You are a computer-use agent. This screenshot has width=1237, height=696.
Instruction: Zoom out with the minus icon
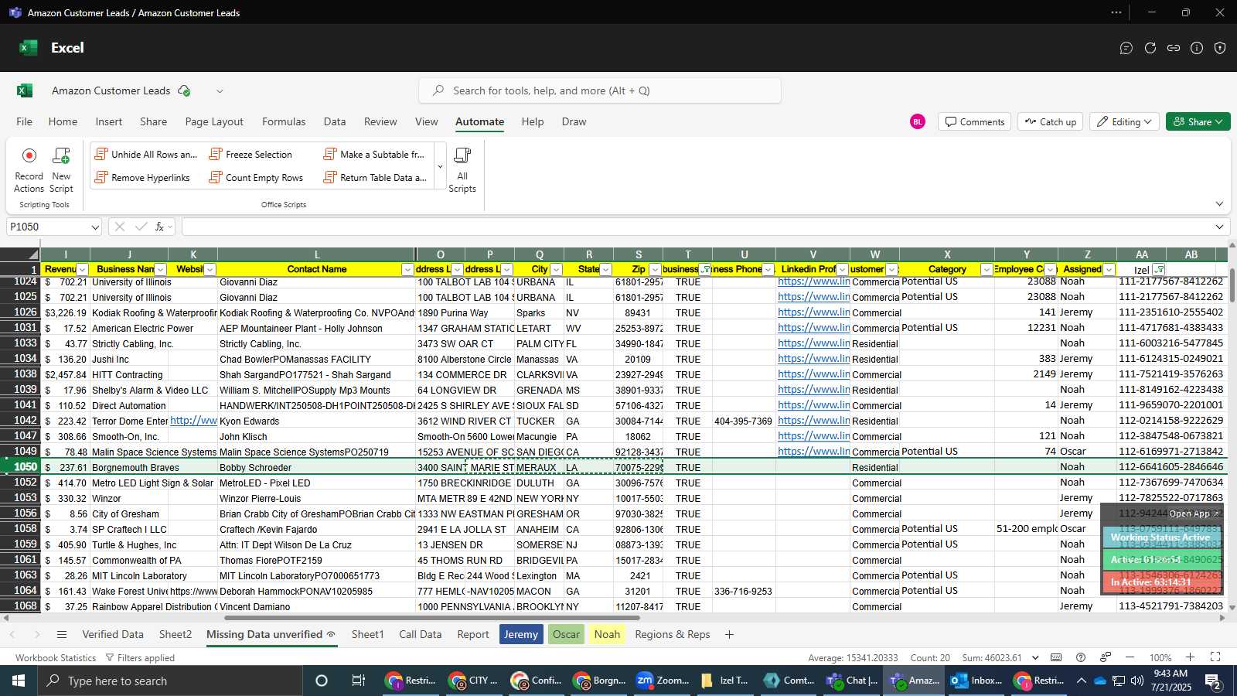(1130, 657)
